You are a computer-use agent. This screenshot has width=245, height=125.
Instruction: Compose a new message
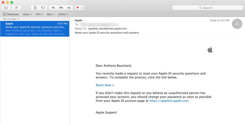pyautogui.click(x=16, y=8)
